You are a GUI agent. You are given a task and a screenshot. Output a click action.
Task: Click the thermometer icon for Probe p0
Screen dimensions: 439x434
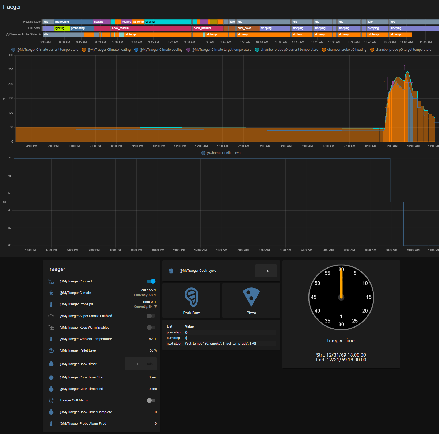coord(51,304)
